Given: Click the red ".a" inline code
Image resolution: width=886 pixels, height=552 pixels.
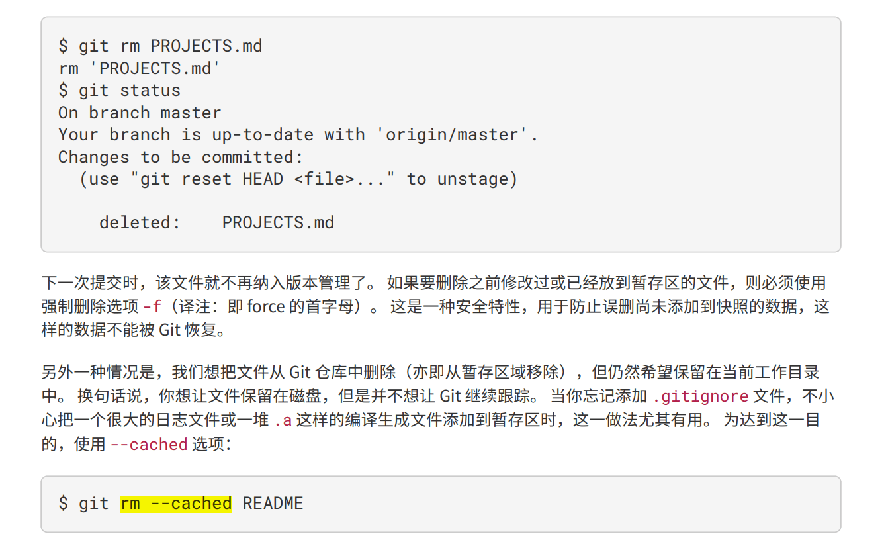Looking at the screenshot, I should (283, 420).
